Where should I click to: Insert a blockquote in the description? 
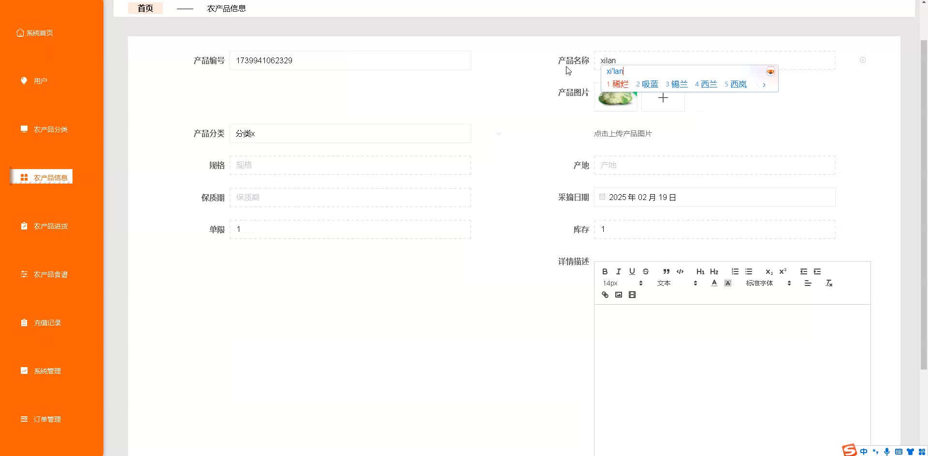666,271
